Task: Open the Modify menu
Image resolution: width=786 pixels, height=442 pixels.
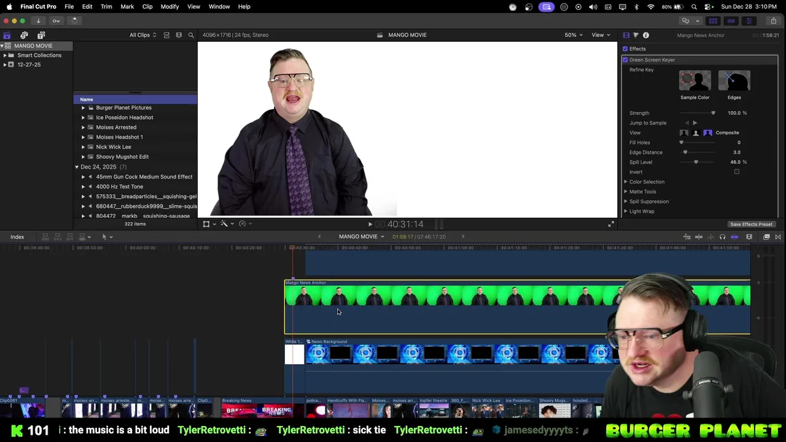Action: 169,7
